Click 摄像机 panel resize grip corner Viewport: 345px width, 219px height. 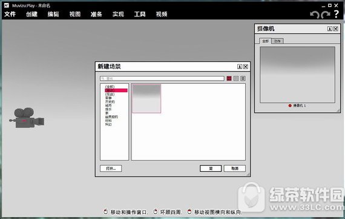338,110
